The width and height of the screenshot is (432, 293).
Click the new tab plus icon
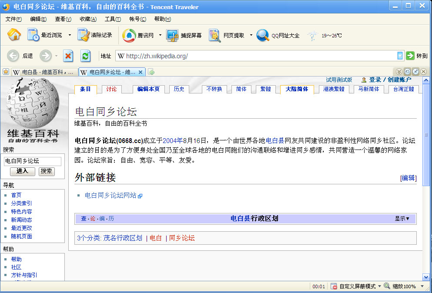click(x=151, y=72)
